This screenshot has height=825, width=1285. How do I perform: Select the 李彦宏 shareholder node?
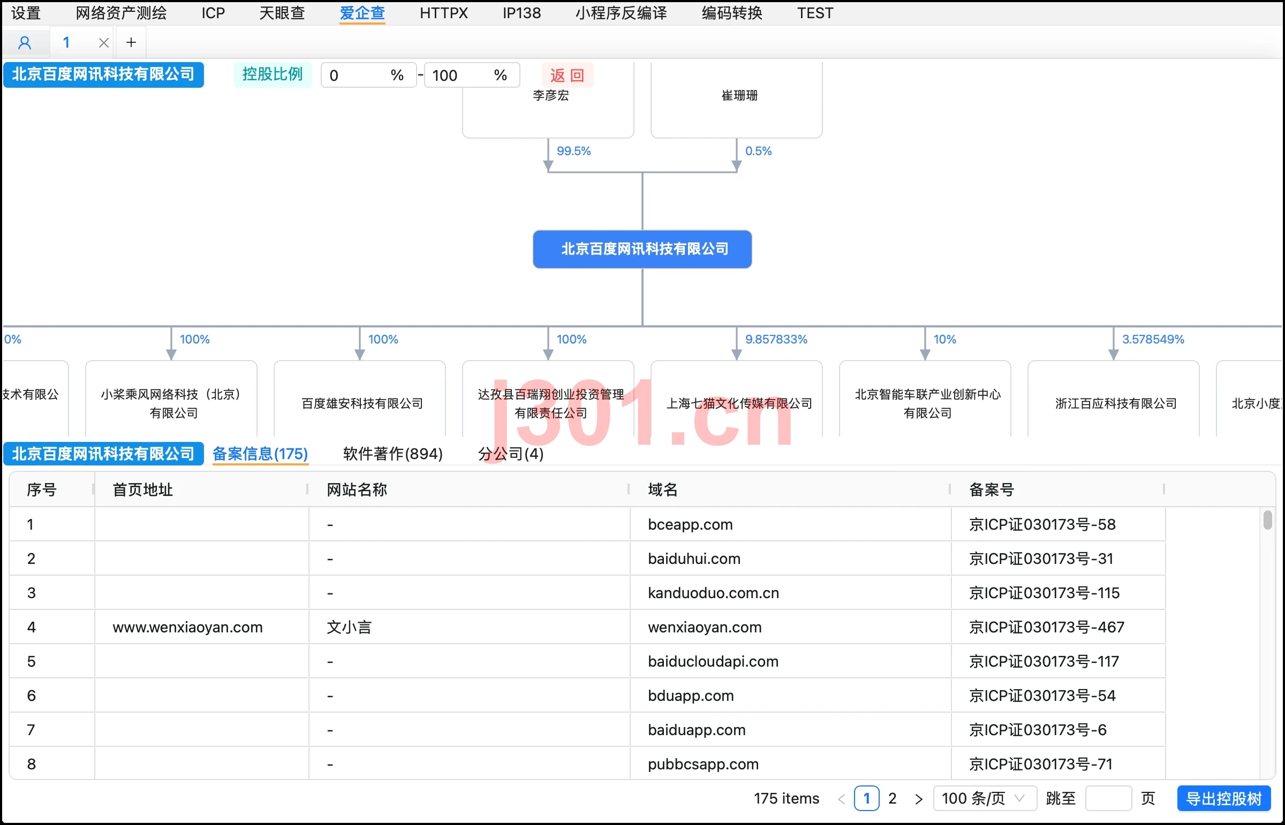click(x=548, y=100)
